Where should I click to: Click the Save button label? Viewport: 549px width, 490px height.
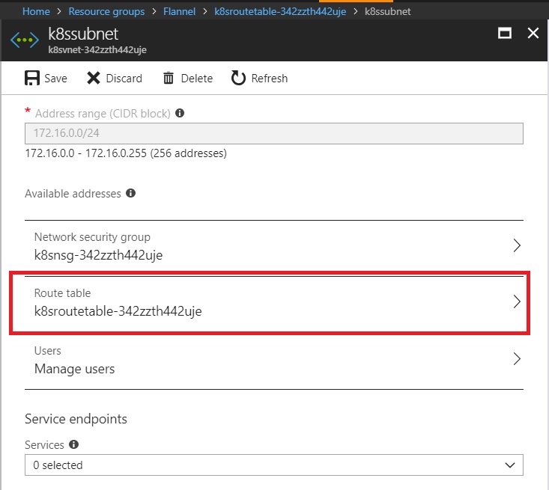[x=55, y=79]
